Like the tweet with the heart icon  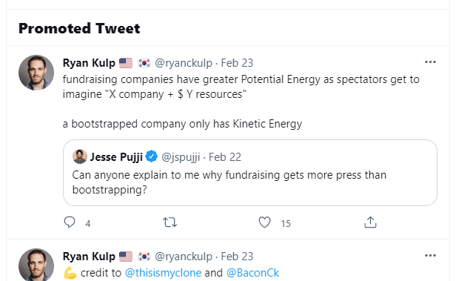pos(265,222)
